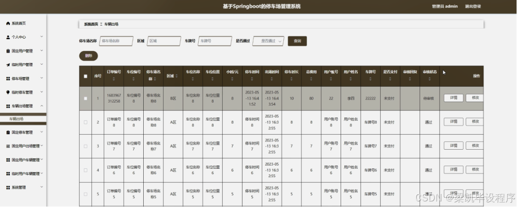Go to 系统首页 via the breadcrumb
The width and height of the screenshot is (517, 207).
[91, 24]
